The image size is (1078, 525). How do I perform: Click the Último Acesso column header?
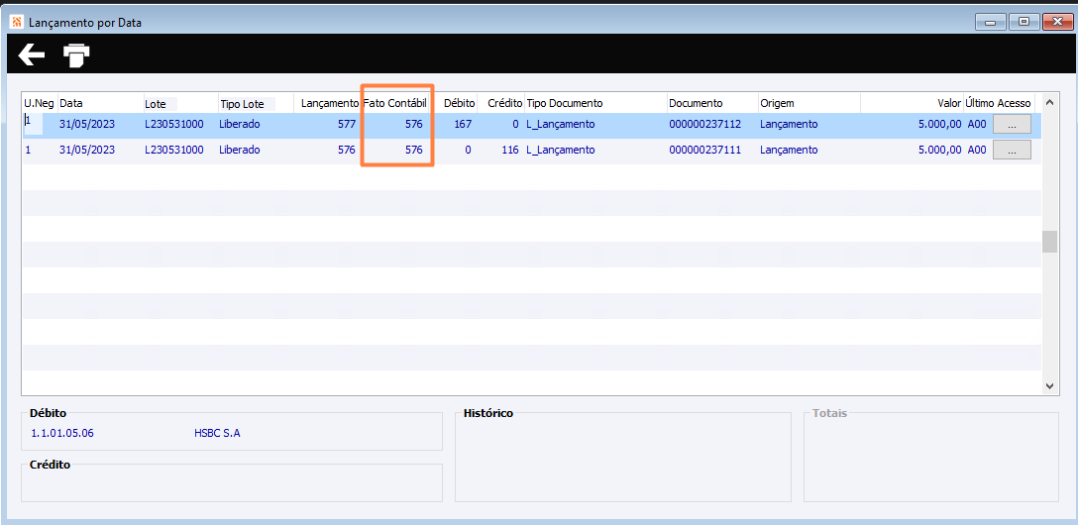pyautogui.click(x=999, y=103)
